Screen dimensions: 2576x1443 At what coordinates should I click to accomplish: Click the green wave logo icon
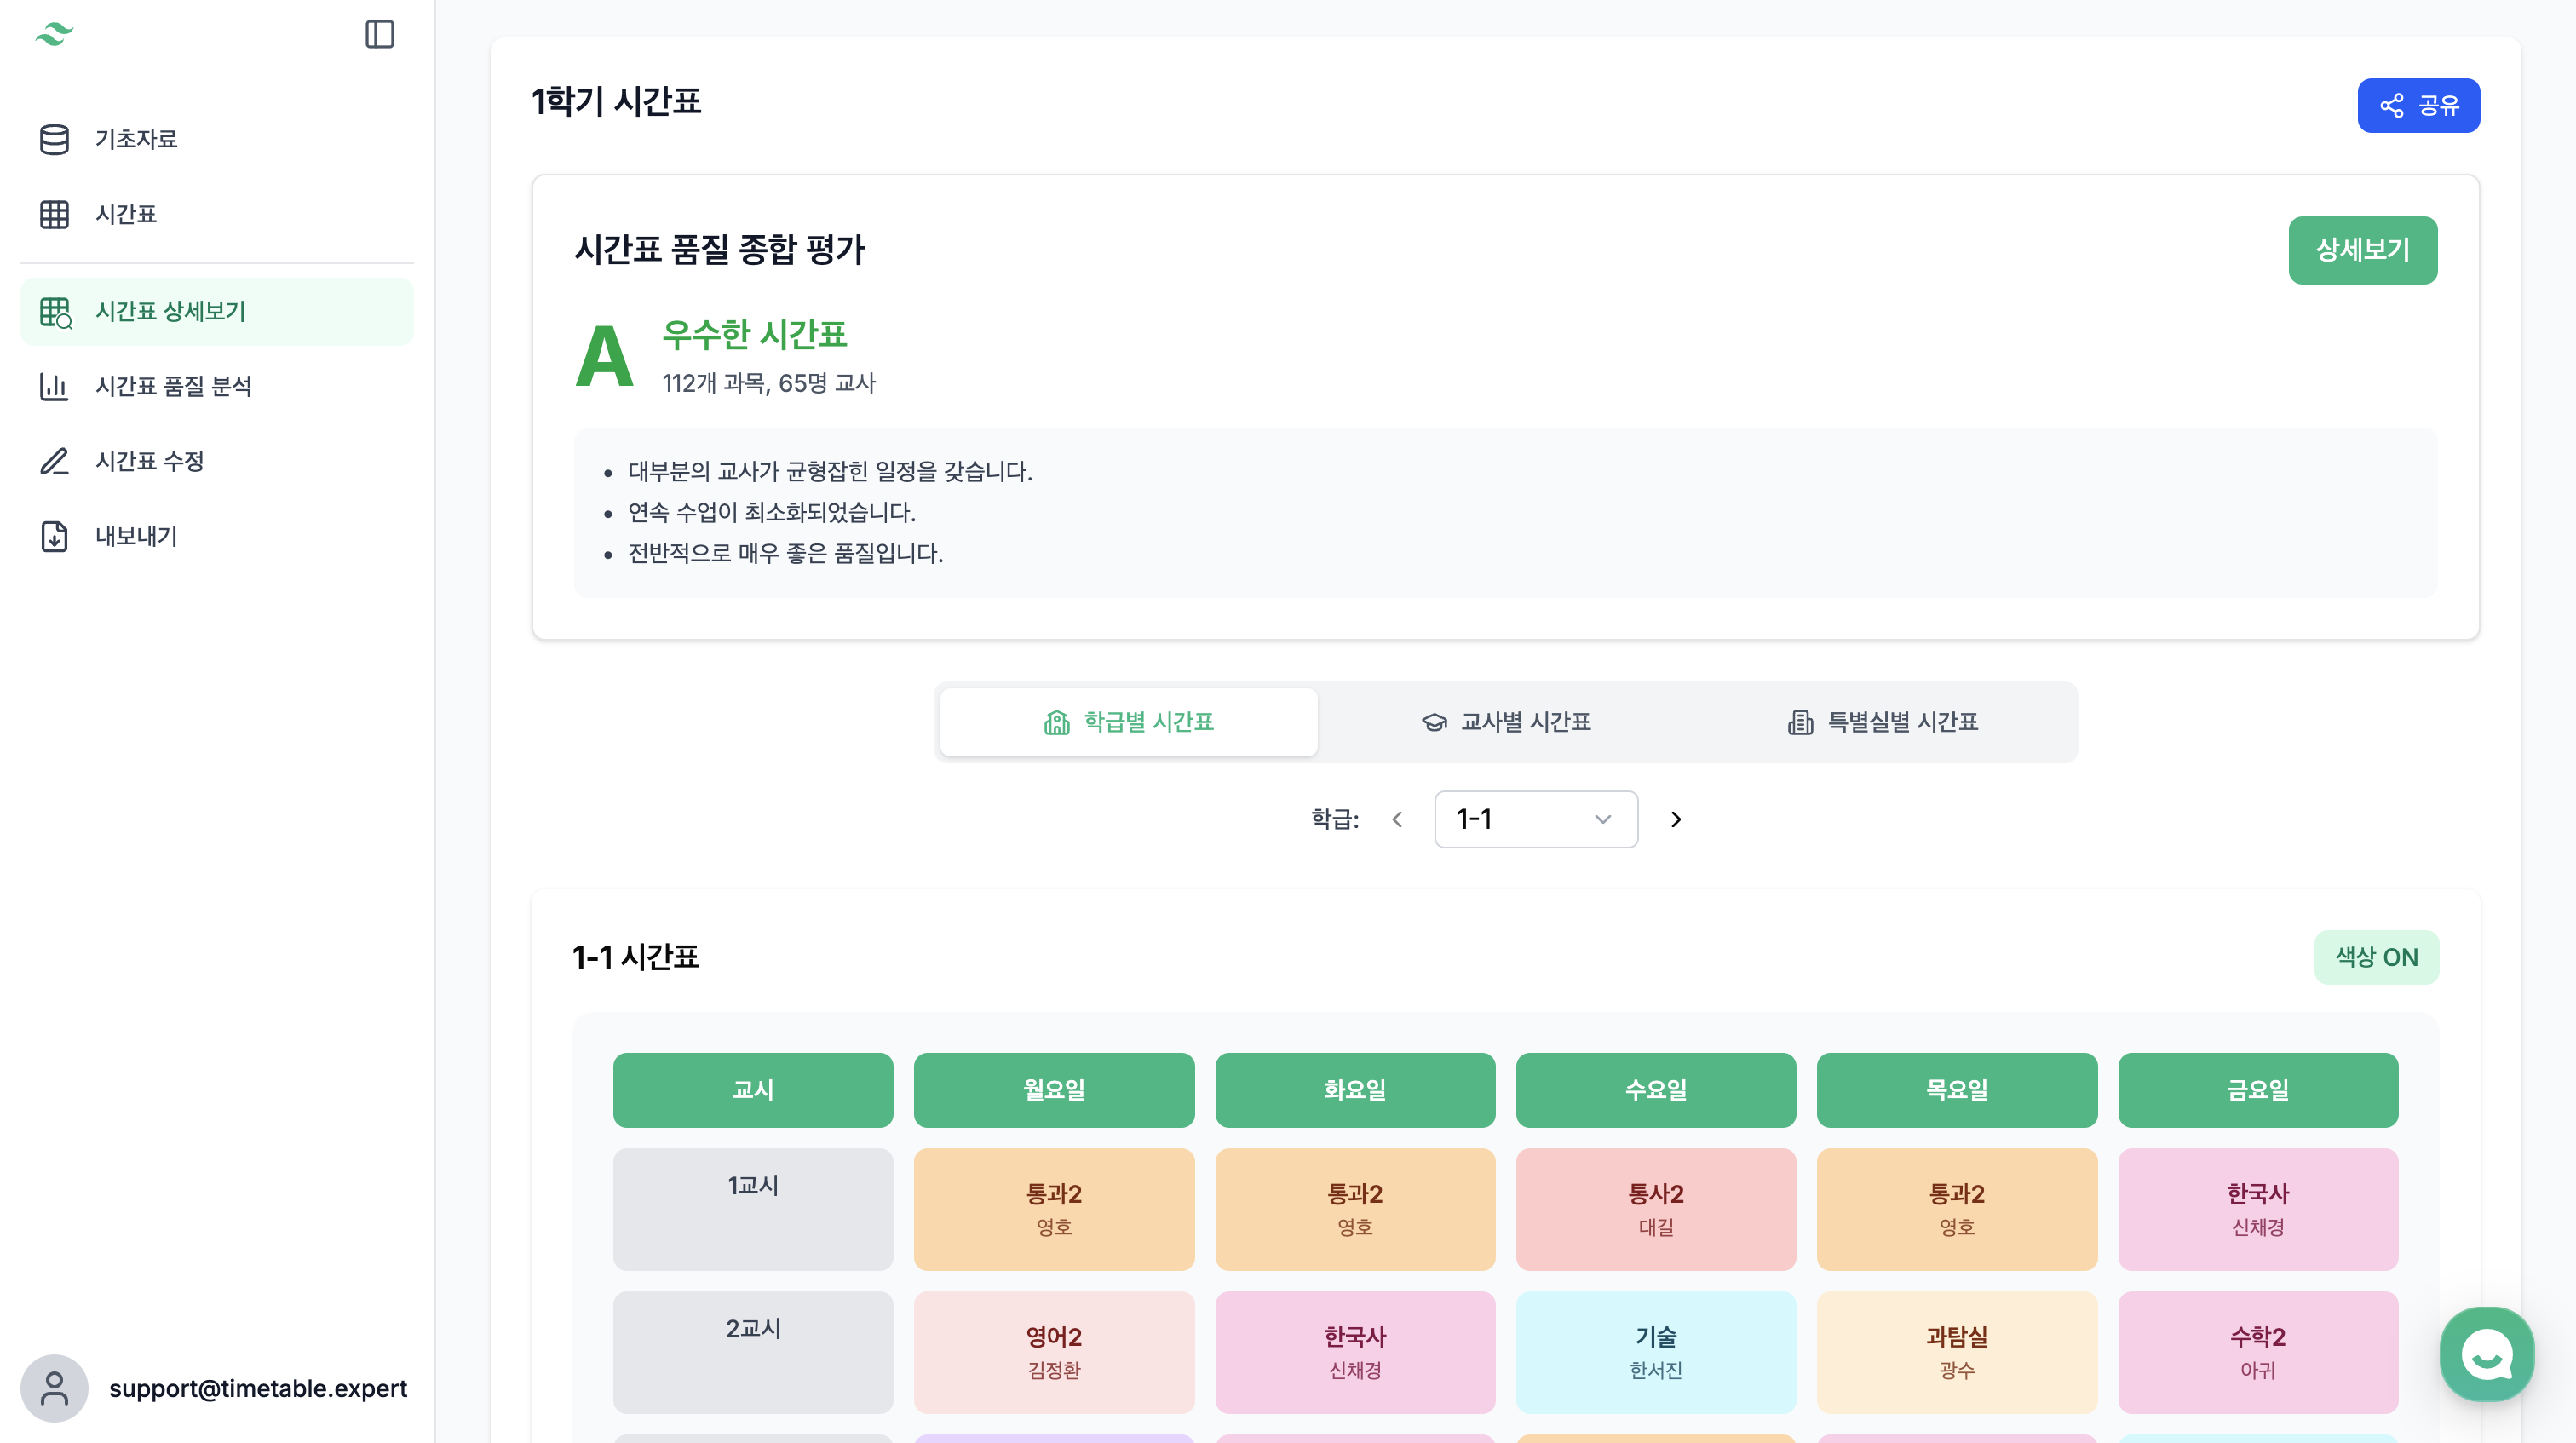coord(54,34)
